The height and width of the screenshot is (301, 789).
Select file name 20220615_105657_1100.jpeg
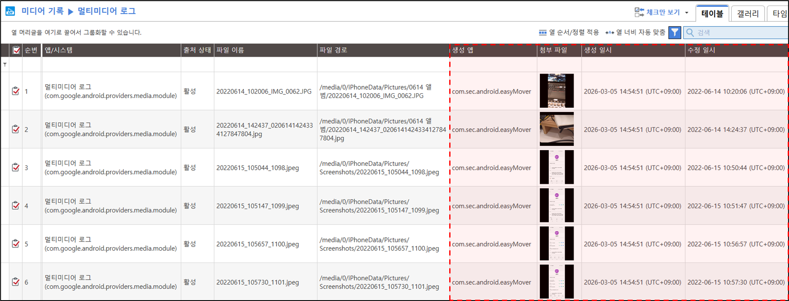coord(257,244)
